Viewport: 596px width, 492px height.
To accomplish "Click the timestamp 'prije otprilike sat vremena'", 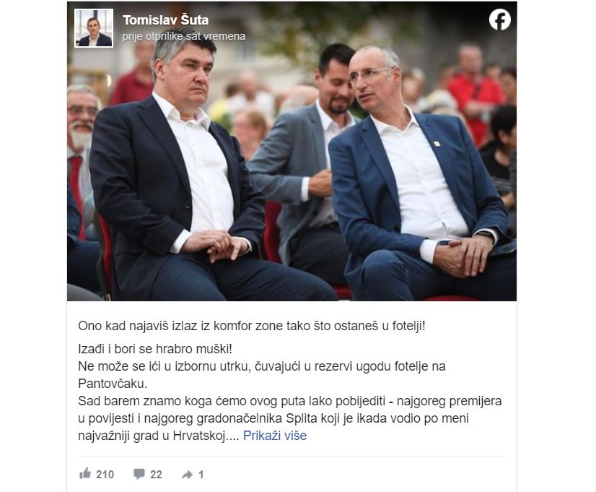I will [184, 36].
